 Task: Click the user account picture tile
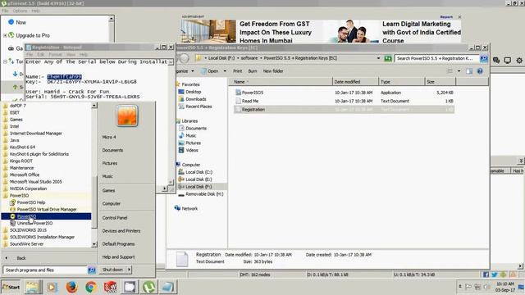coord(127,116)
